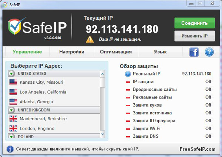Click the blue help question mark icon
The image size is (222, 157).
[209, 52]
